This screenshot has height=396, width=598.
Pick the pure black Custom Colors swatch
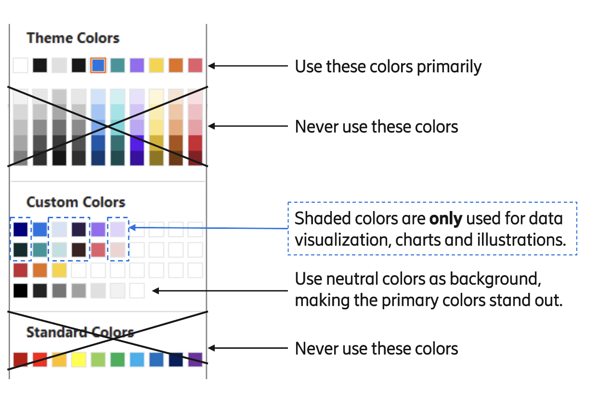click(x=21, y=290)
